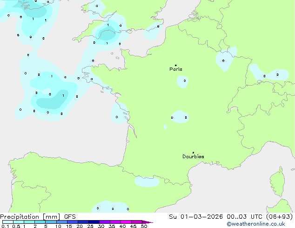The image size is (295, 228).
Task: Click the '0.1' legend scale value
Action: (5, 226)
